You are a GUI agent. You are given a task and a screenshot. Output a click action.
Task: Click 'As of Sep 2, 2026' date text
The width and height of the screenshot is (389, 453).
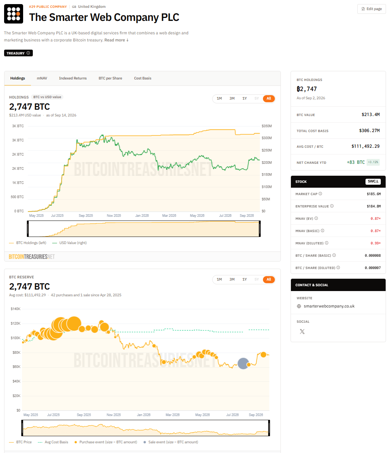coord(311,98)
